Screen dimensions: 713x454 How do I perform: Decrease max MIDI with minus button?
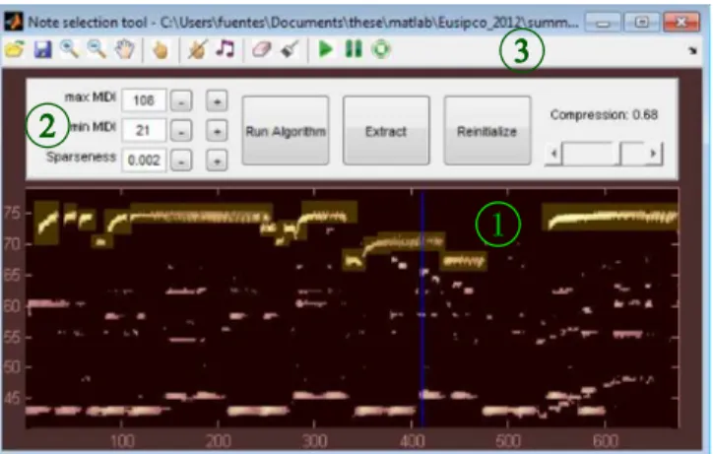click(x=181, y=101)
